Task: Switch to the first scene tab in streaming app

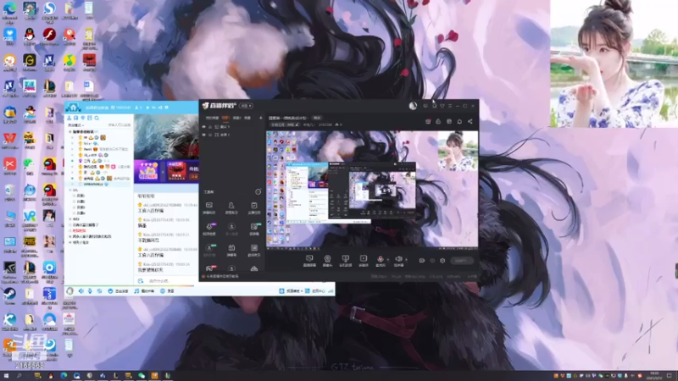Action: [x=212, y=118]
